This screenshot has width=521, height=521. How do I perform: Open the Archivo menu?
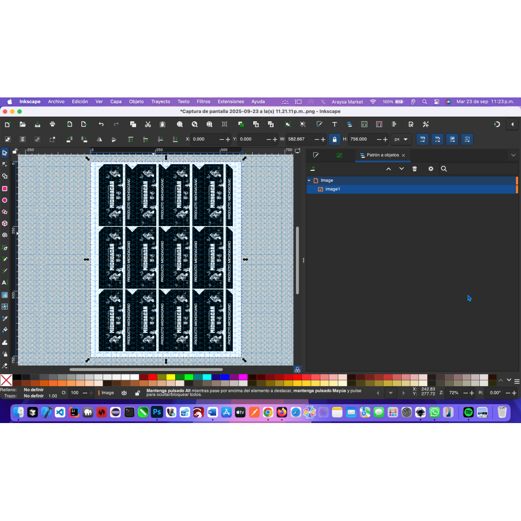pos(56,102)
